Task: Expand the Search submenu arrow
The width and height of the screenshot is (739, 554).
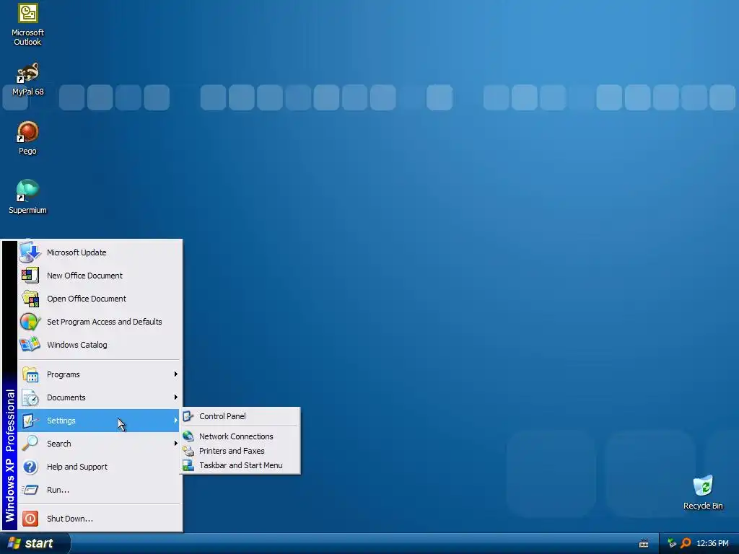Action: tap(176, 444)
